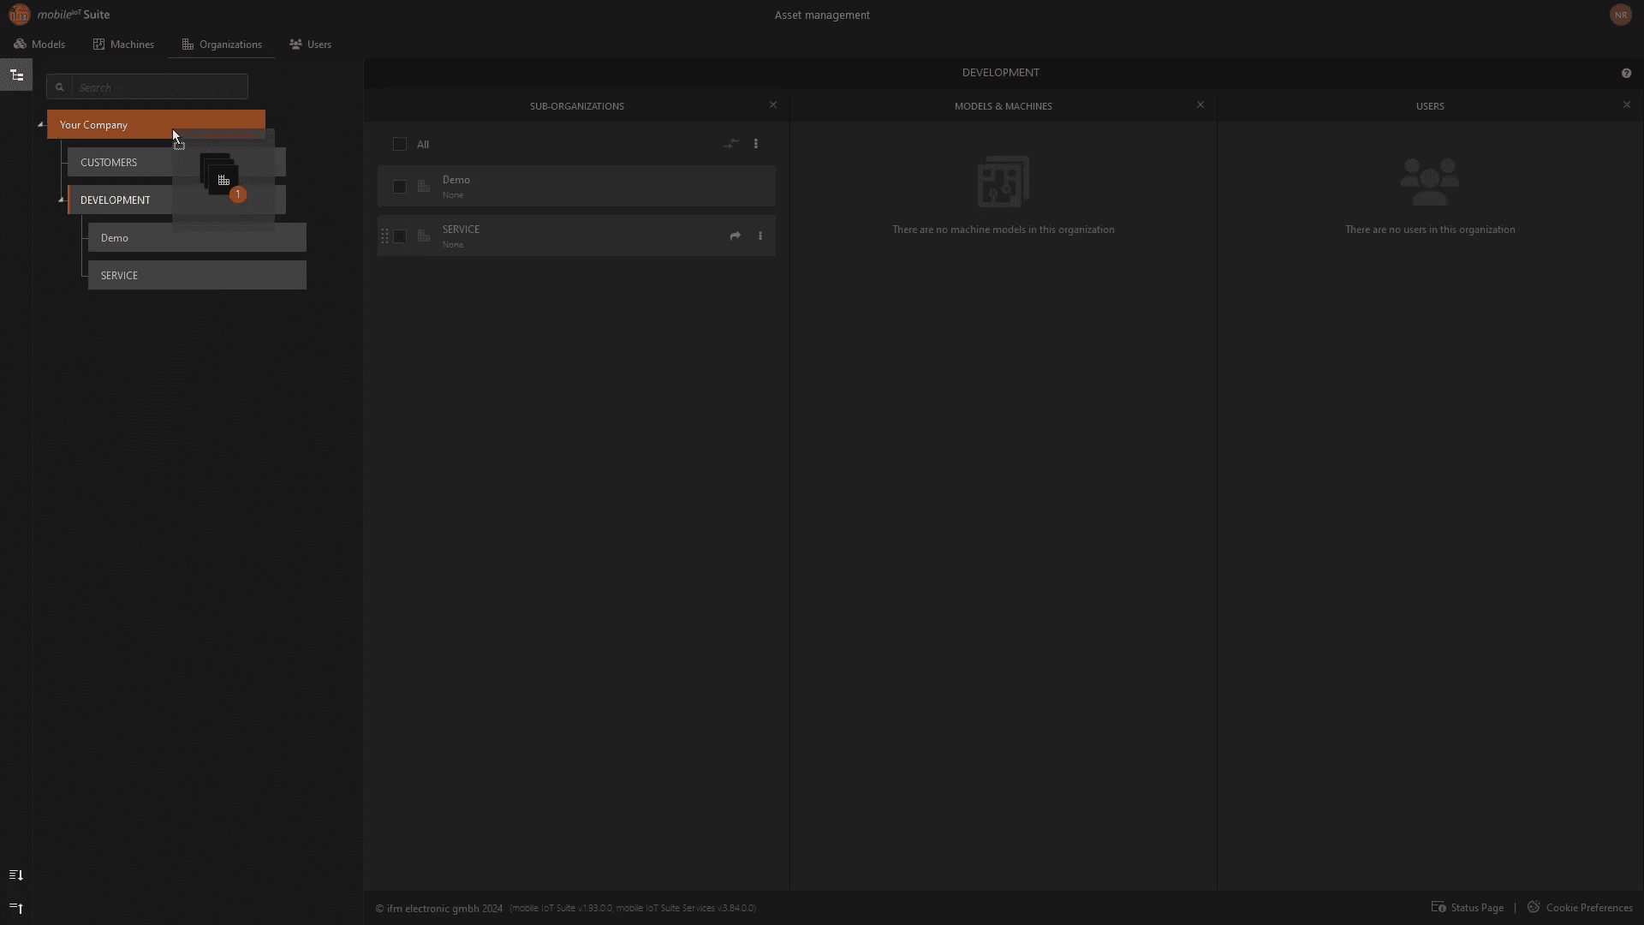The width and height of the screenshot is (1644, 925).
Task: Click the sort descending icon at bottom left
Action: pos(16,874)
